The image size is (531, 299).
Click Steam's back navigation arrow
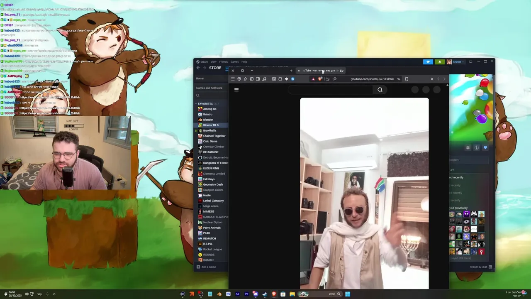(x=198, y=68)
